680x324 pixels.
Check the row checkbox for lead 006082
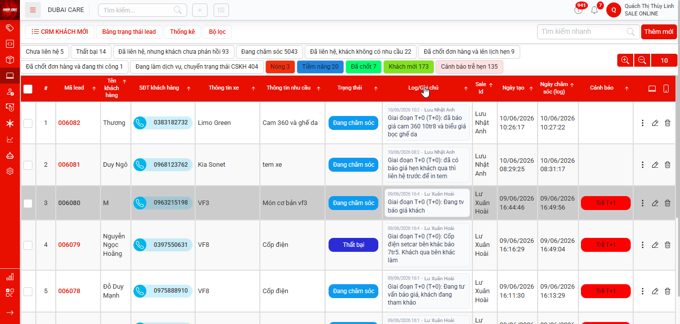pyautogui.click(x=28, y=123)
